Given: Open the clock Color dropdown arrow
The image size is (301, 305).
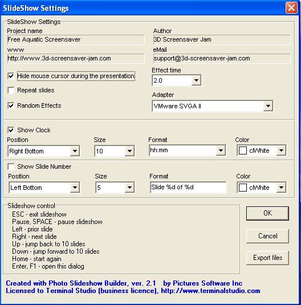Looking at the screenshot, I should tap(281, 151).
